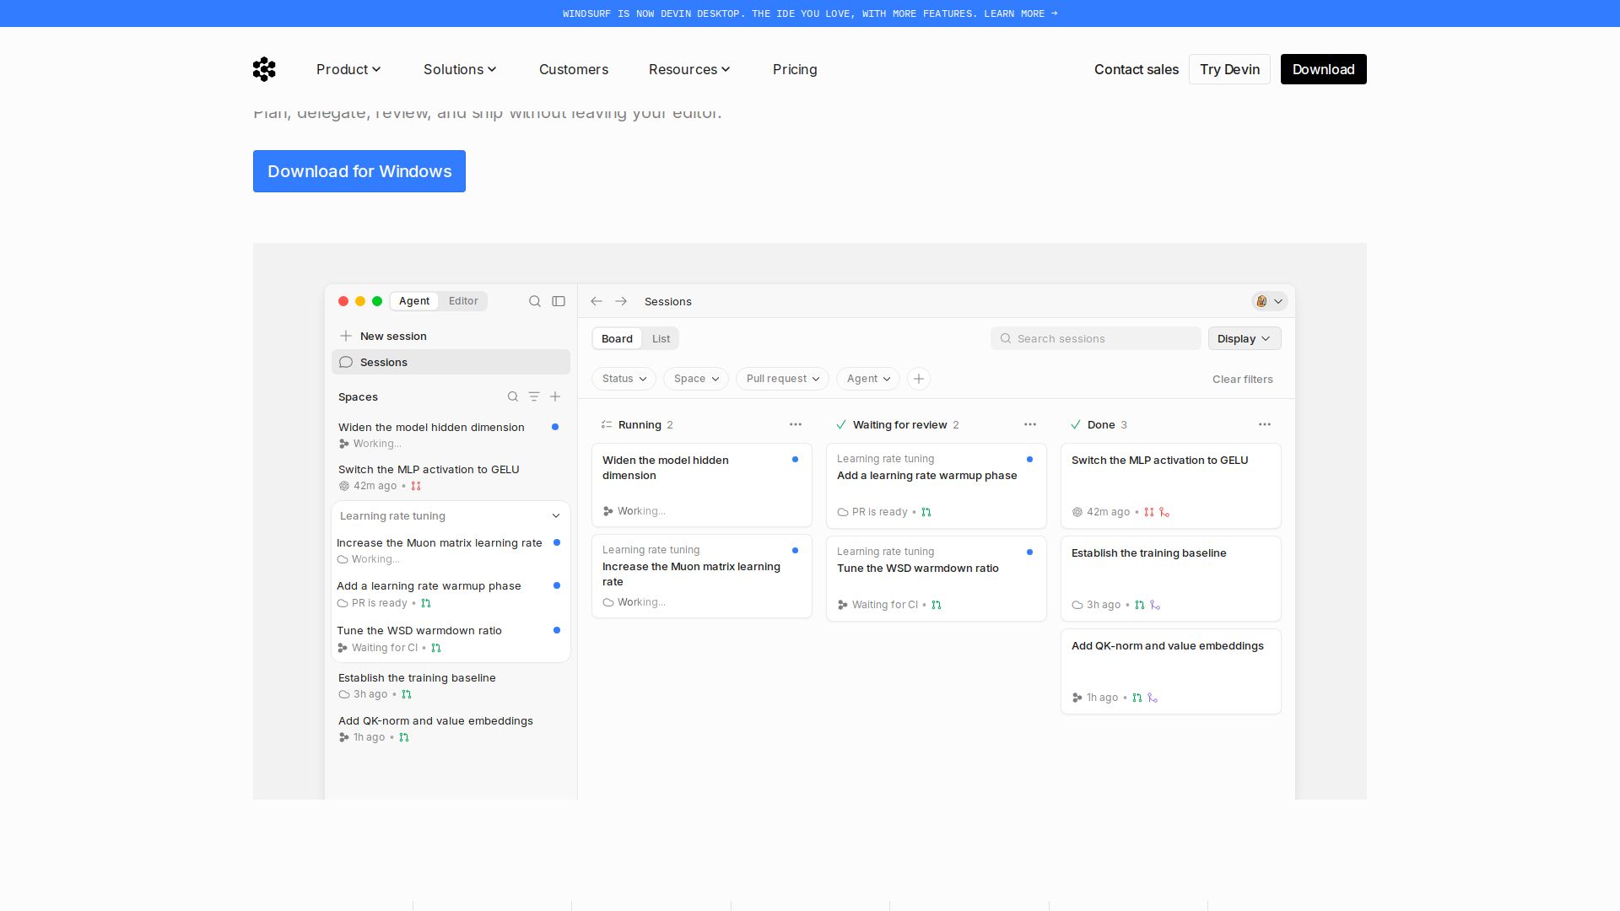This screenshot has height=911, width=1620.
Task: Open the Pricing page
Action: [795, 69]
